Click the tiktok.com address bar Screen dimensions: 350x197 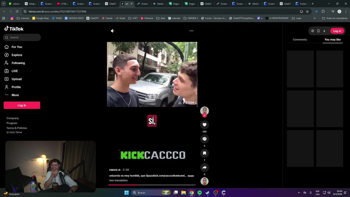[x=161, y=11]
